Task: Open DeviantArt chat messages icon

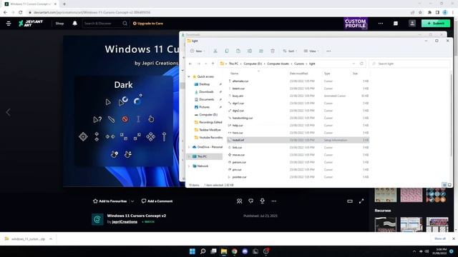Action: click(396, 24)
